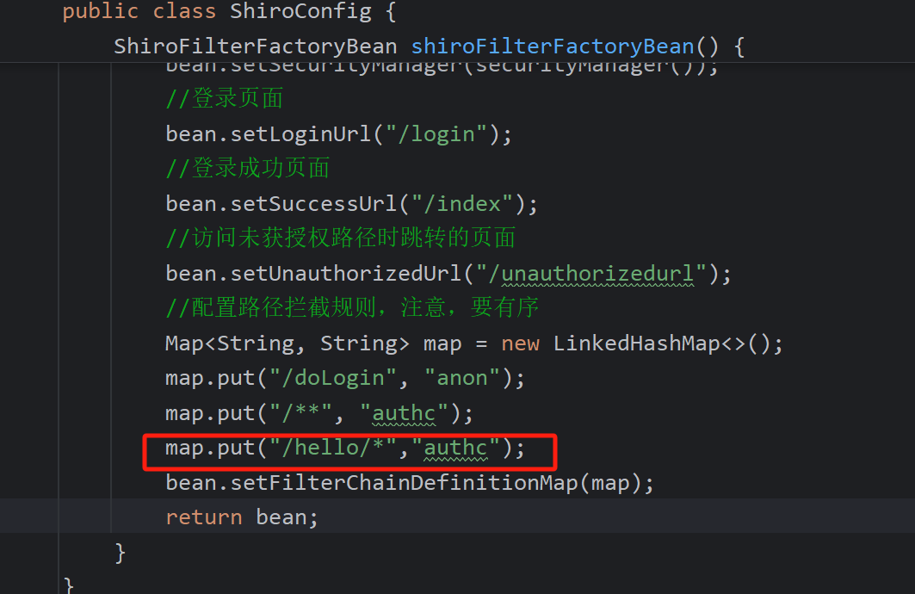The image size is (915, 594).
Task: Click the "/doLogin" string in map.put
Action: pos(333,378)
